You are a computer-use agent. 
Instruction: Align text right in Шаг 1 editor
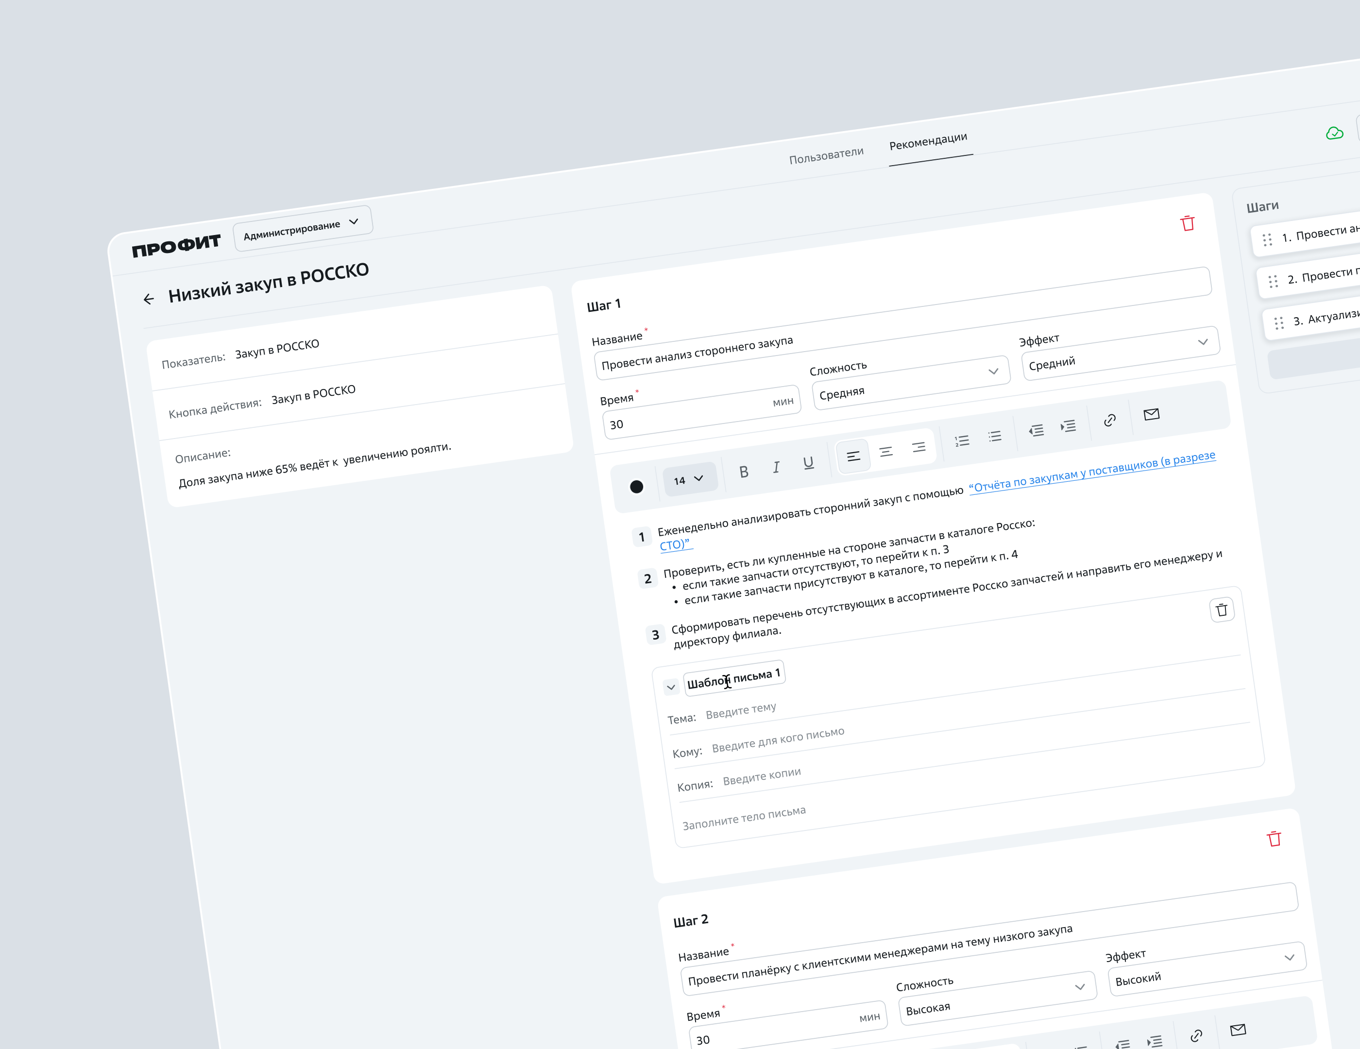[x=918, y=448]
